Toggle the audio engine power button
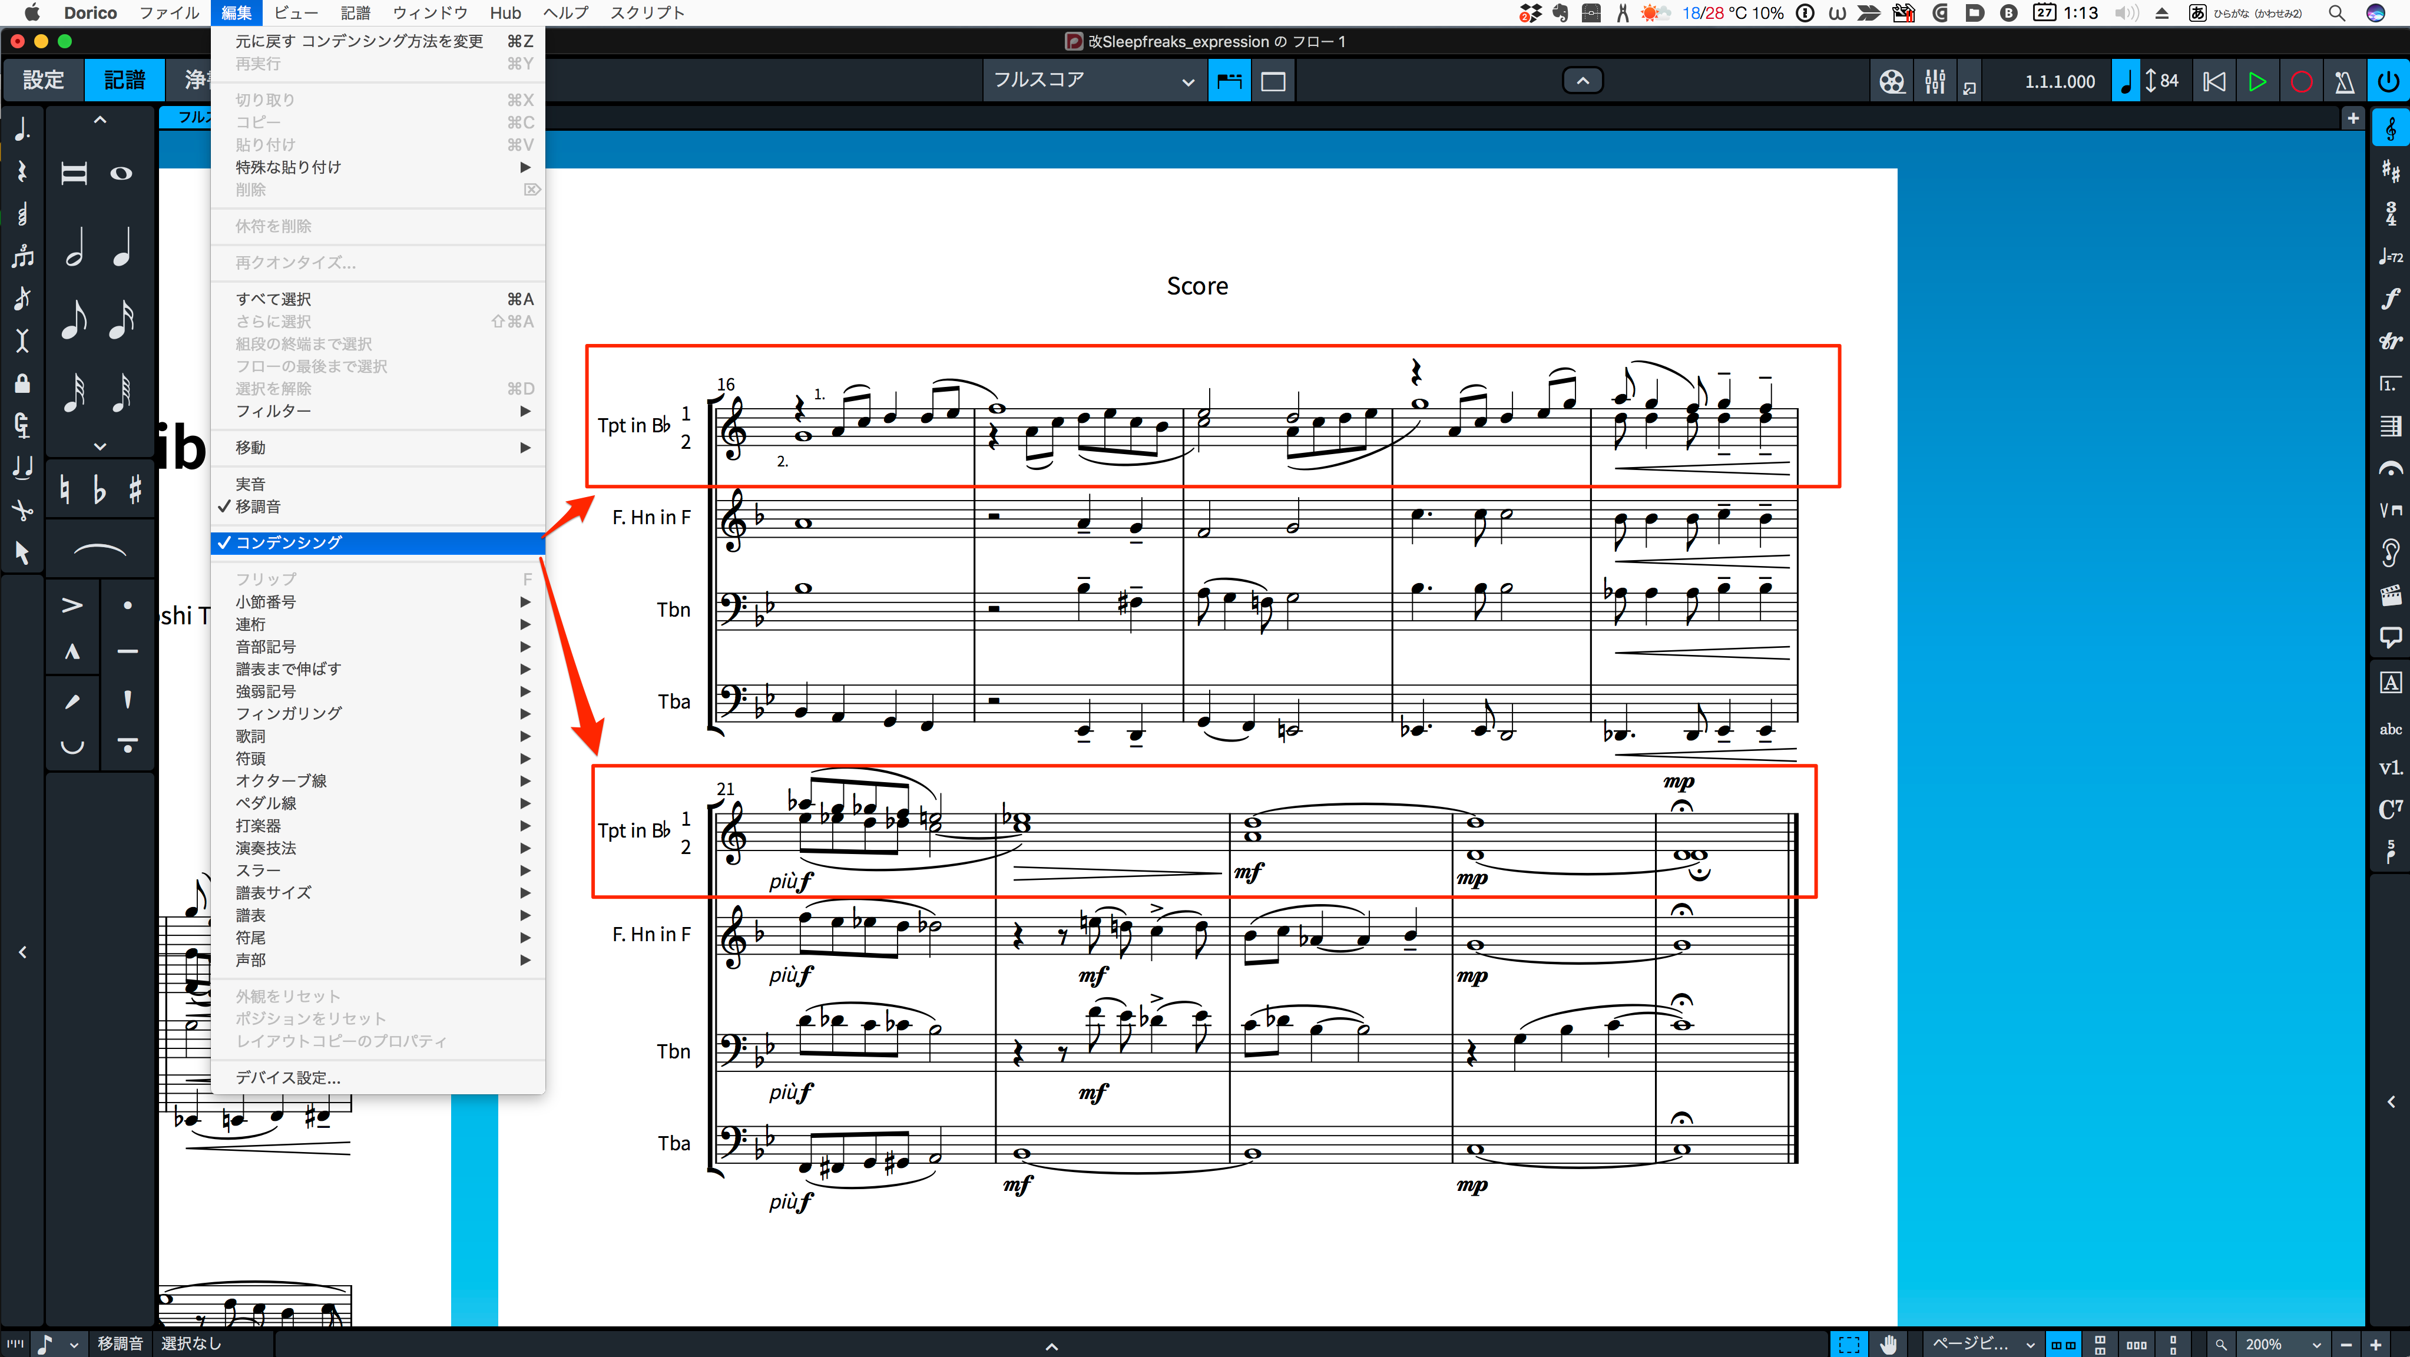Viewport: 2410px width, 1357px height. tap(2388, 81)
